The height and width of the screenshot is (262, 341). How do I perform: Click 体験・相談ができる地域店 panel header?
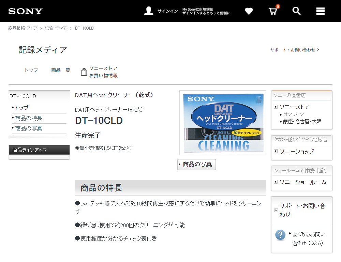click(x=300, y=140)
